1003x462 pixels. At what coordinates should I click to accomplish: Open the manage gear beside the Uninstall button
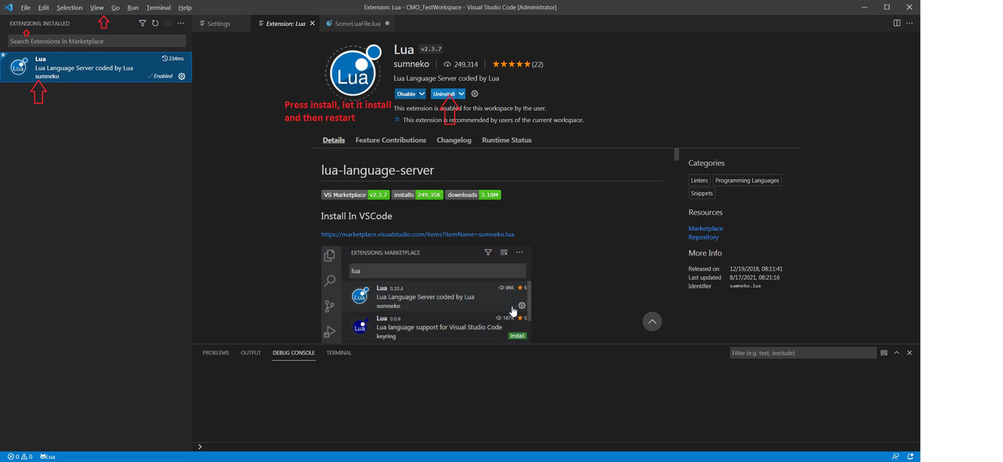coord(474,94)
